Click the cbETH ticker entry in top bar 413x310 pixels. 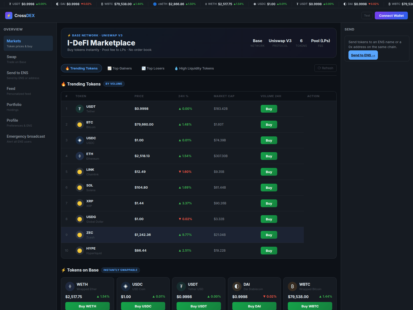(x=174, y=4)
